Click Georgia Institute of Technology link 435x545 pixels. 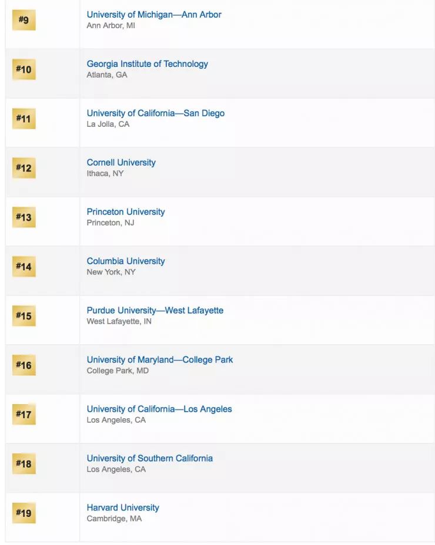147,64
